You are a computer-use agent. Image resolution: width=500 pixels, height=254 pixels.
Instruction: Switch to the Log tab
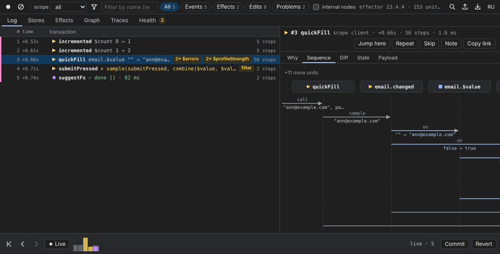click(12, 20)
